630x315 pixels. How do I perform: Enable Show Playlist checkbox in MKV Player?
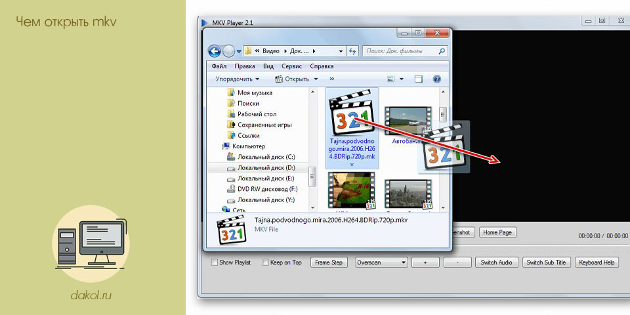(x=215, y=262)
